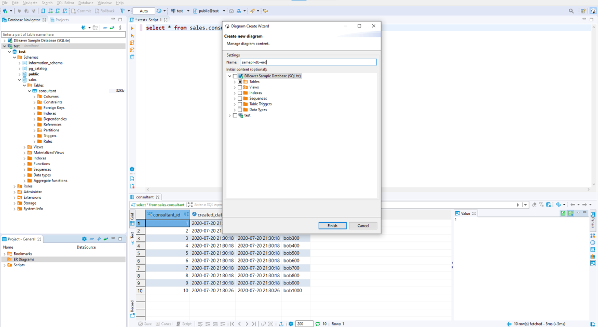The width and height of the screenshot is (598, 327).
Task: Click the table name filter field in navigator
Action: (63, 35)
